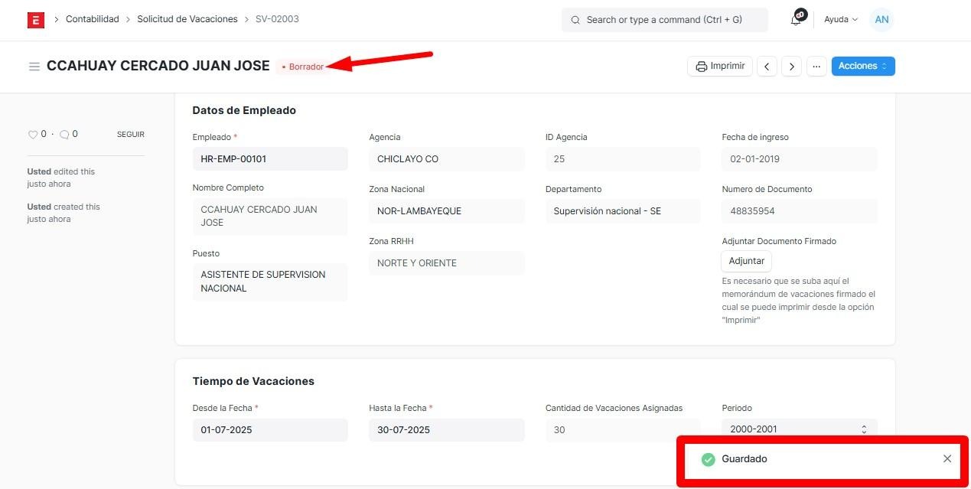This screenshot has width=971, height=489.
Task: Open the notifications bell
Action: pyautogui.click(x=796, y=20)
